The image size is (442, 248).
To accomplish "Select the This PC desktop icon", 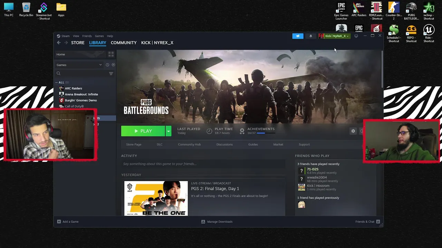I will click(9, 10).
